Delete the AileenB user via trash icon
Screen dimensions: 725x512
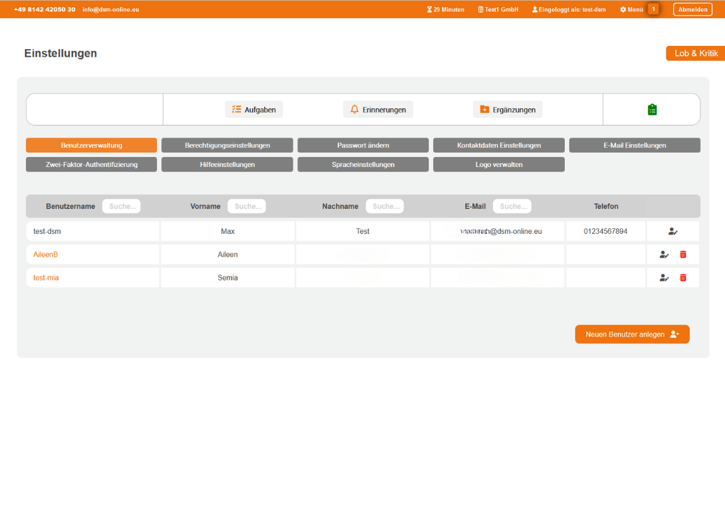point(683,255)
